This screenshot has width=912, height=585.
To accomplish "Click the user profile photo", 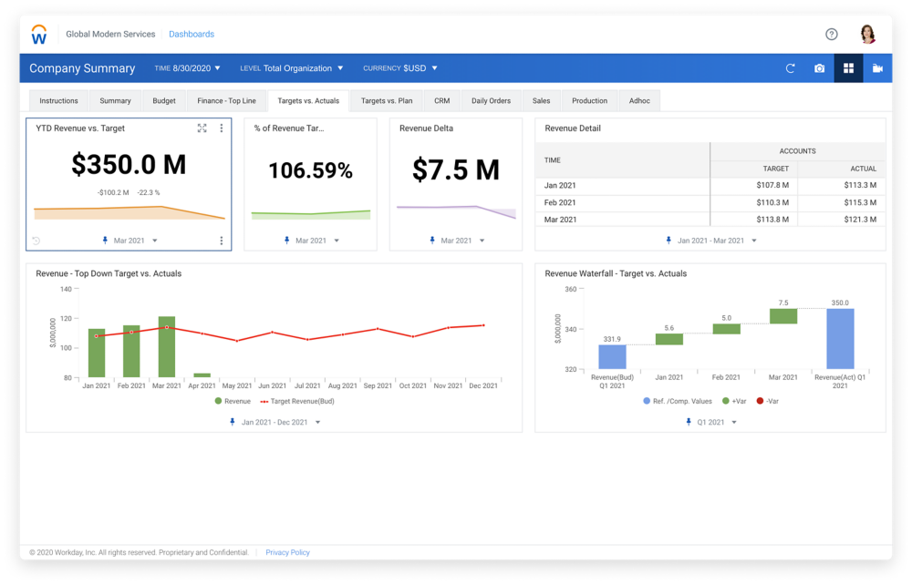I will click(x=867, y=34).
